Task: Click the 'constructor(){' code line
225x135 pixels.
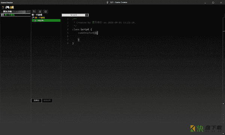Action: (x=88, y=33)
